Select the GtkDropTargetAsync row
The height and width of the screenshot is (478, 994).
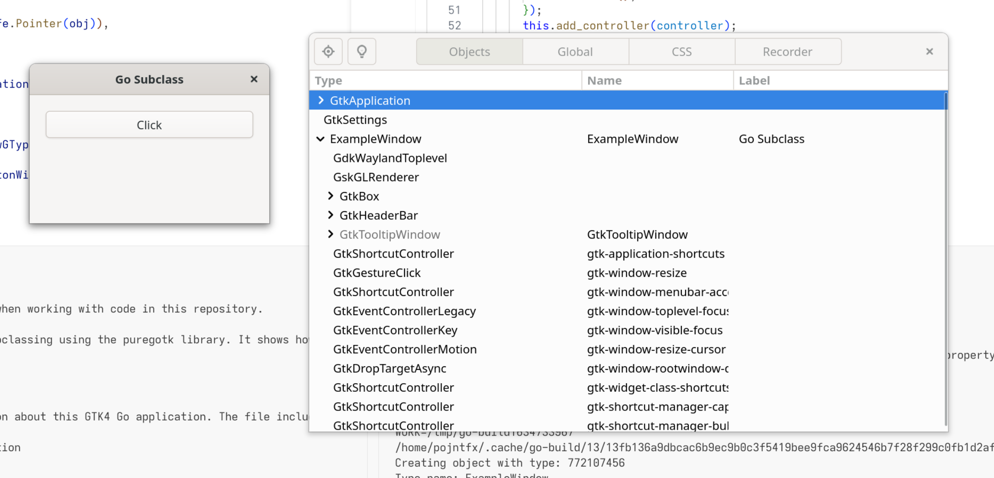(389, 369)
